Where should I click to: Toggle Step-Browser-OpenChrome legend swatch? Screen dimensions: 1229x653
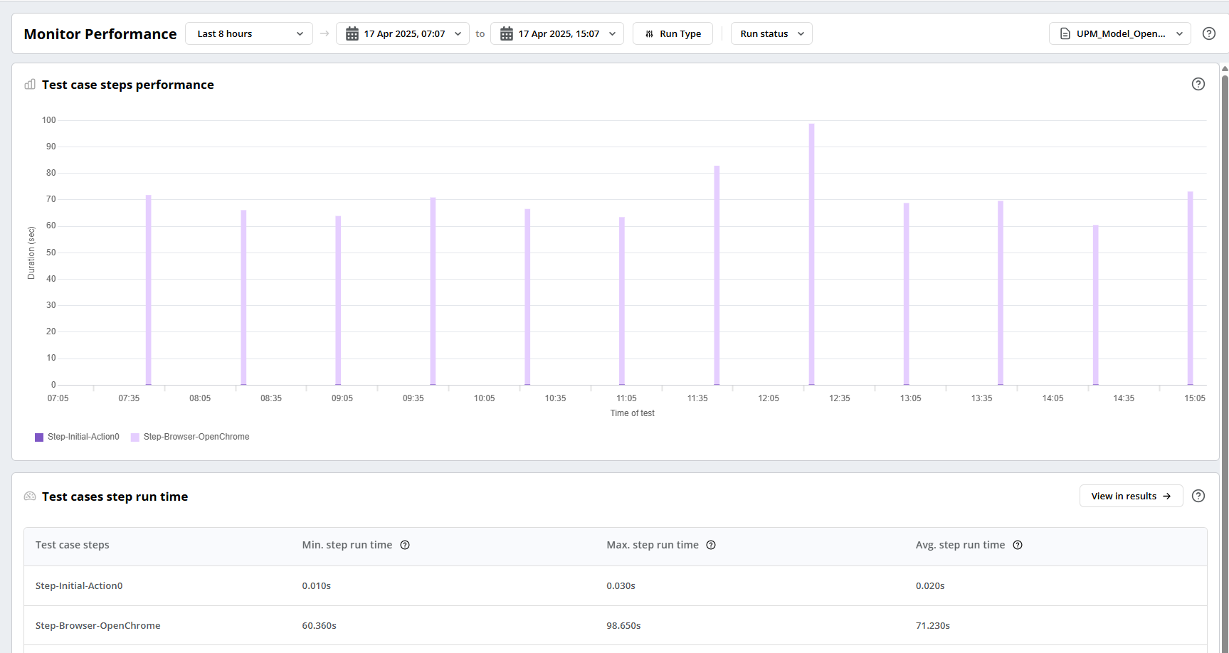click(135, 437)
